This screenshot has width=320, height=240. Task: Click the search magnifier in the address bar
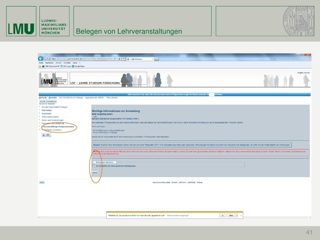[115, 59]
